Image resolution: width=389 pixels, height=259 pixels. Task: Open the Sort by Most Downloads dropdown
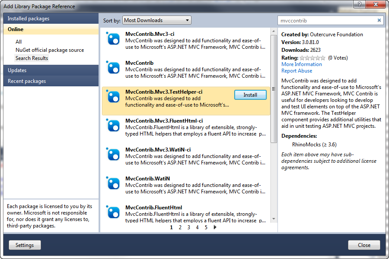[157, 20]
